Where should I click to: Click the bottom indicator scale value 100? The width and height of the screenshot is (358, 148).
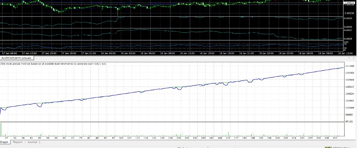(346, 42)
